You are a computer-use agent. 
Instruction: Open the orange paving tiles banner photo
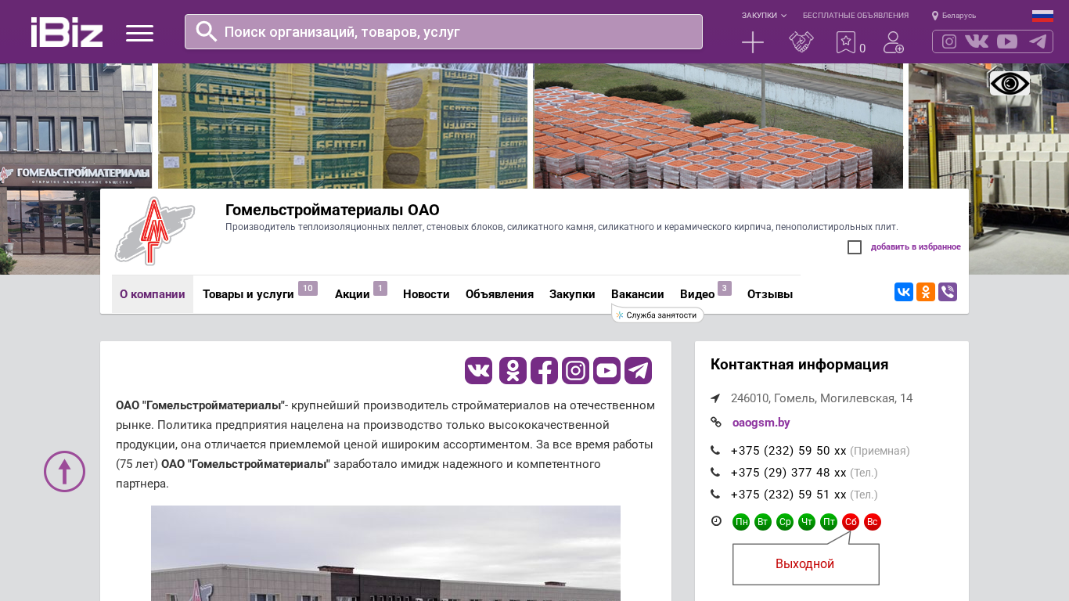pos(718,126)
